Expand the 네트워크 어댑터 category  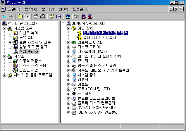(x=68, y=42)
